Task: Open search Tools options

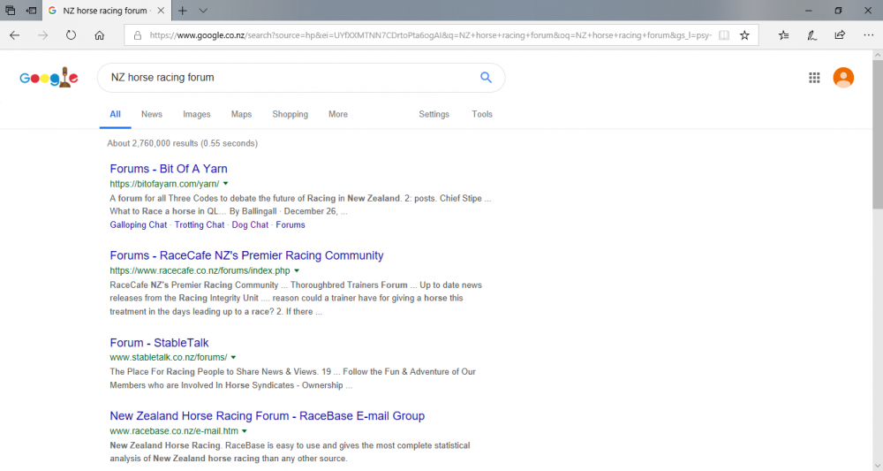Action: (x=482, y=114)
